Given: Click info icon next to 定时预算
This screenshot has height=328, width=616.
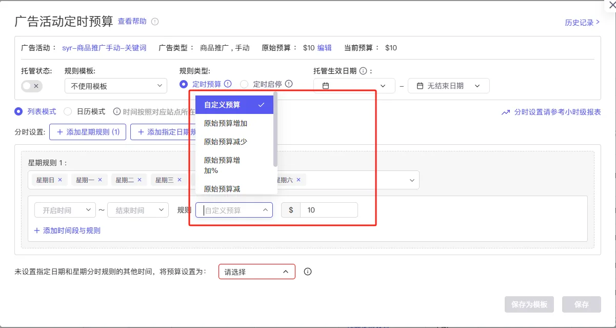Looking at the screenshot, I should point(228,84).
